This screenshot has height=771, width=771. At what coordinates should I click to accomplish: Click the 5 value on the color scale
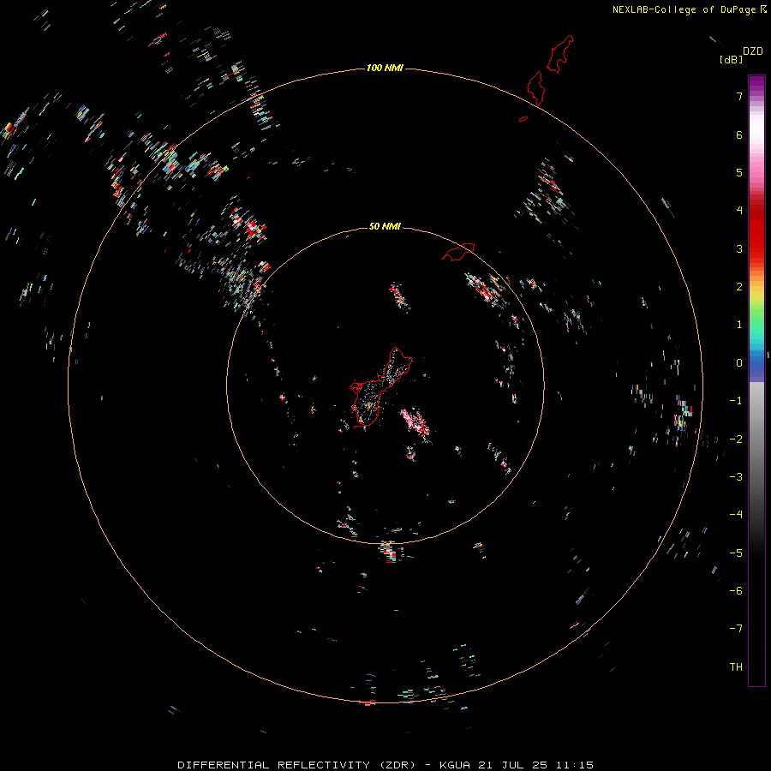pyautogui.click(x=739, y=172)
